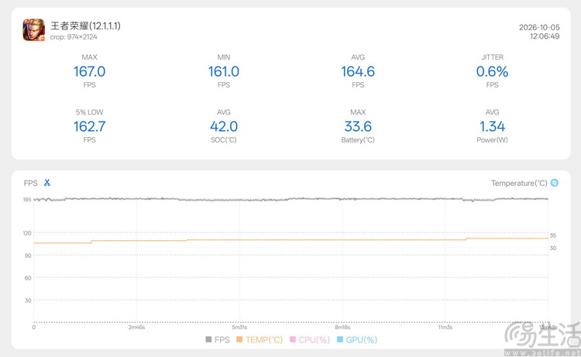
Task: Click the AVG SOC temperature 42.0 value
Action: [224, 127]
